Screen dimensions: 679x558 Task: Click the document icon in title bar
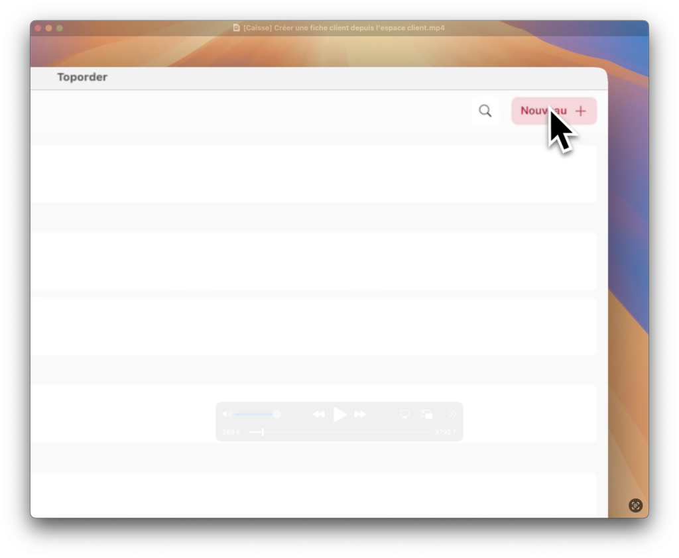click(237, 28)
